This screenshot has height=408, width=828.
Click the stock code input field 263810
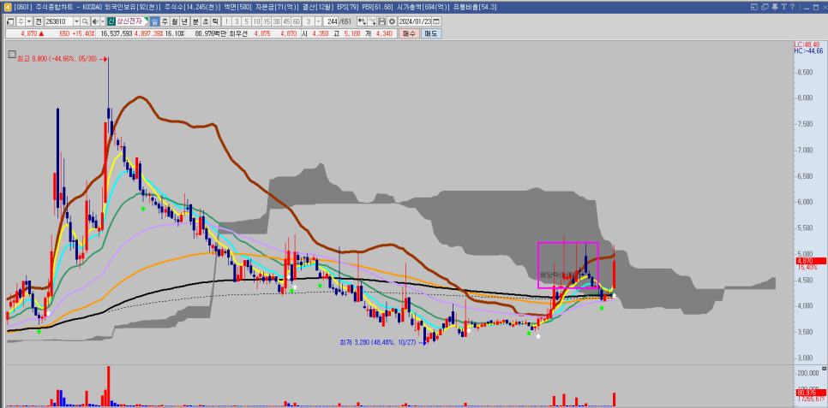pyautogui.click(x=59, y=21)
